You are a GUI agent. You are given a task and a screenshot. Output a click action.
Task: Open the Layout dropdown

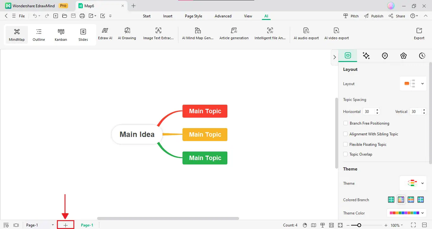pos(413,84)
